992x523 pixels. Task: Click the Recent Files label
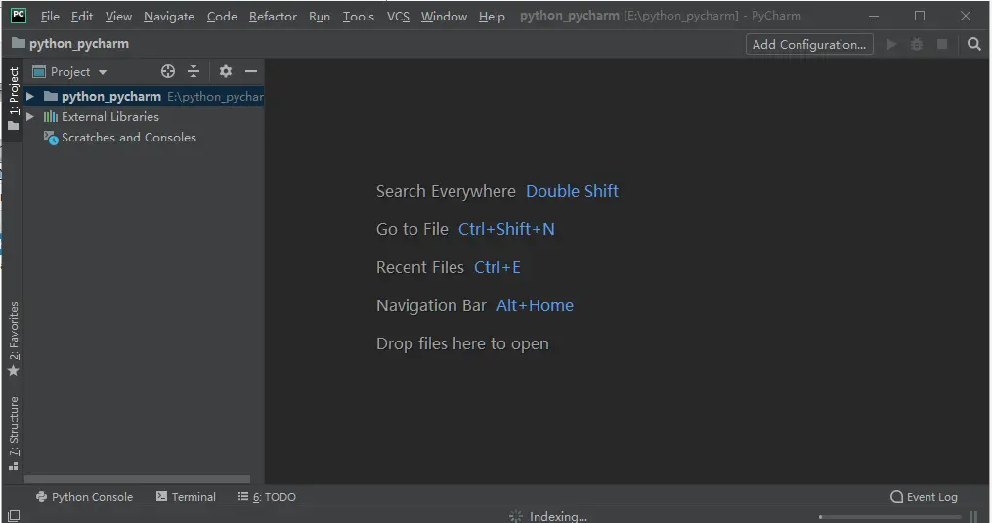coord(420,267)
